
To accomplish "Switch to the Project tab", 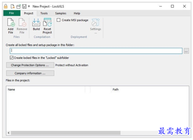I will [29, 13].
